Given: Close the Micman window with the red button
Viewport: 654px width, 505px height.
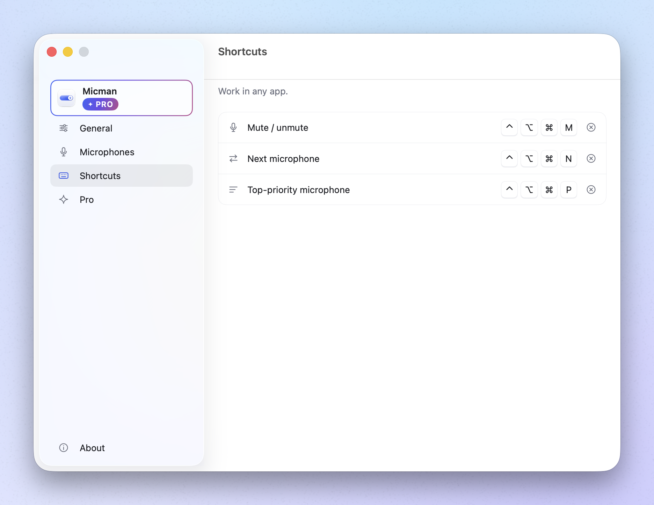Looking at the screenshot, I should coord(52,52).
